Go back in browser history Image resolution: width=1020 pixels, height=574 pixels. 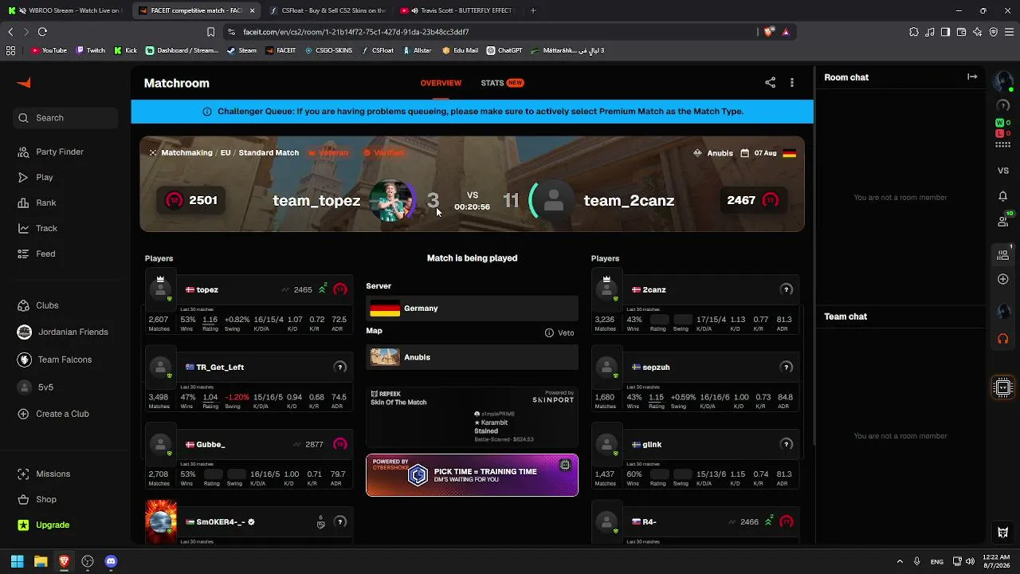(10, 32)
